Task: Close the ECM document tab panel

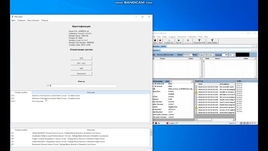Action: click(x=256, y=46)
